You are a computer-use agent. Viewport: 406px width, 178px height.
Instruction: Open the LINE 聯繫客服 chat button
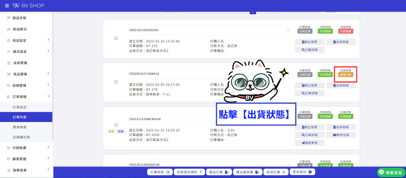[391, 172]
